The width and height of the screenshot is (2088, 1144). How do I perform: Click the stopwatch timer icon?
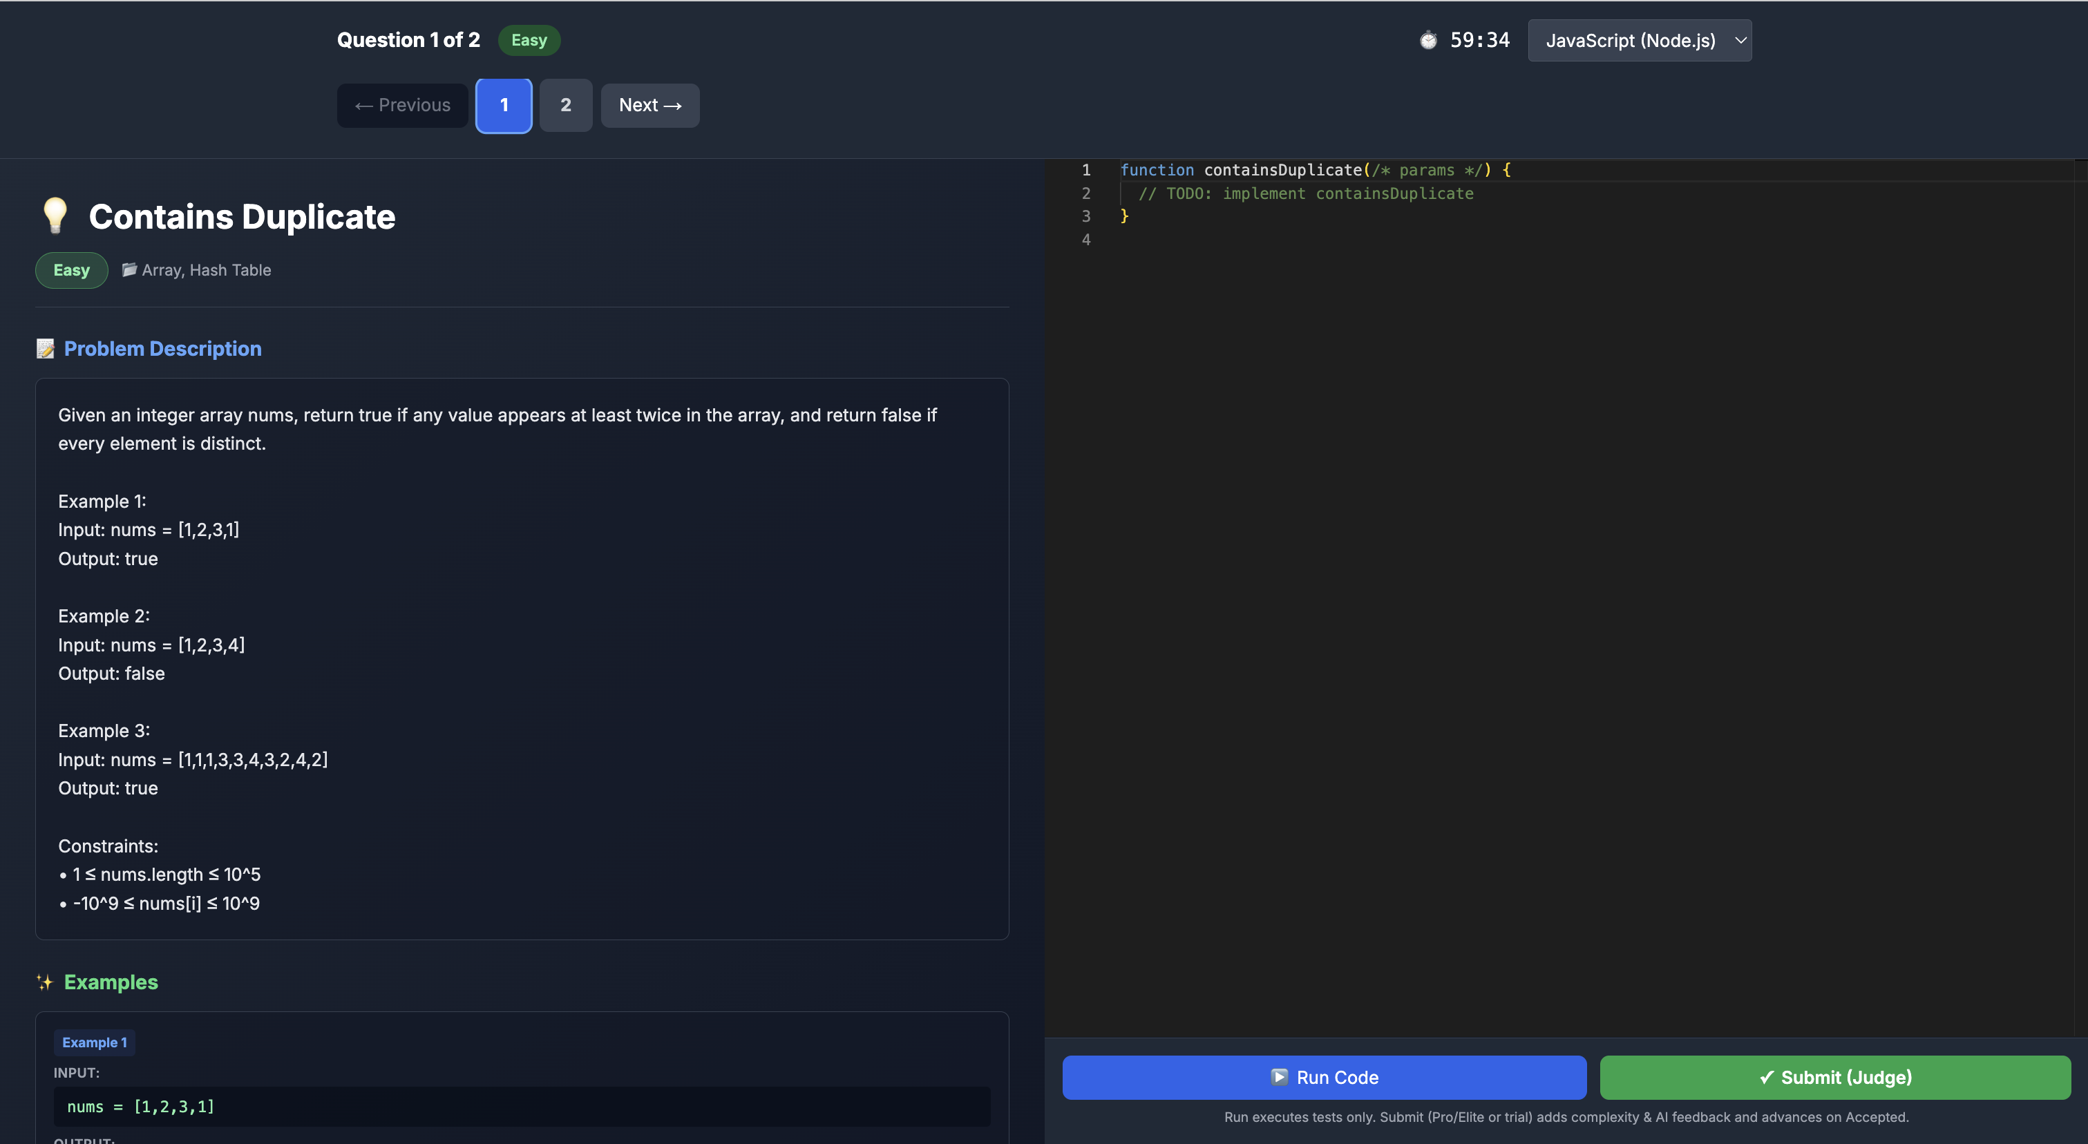point(1428,39)
